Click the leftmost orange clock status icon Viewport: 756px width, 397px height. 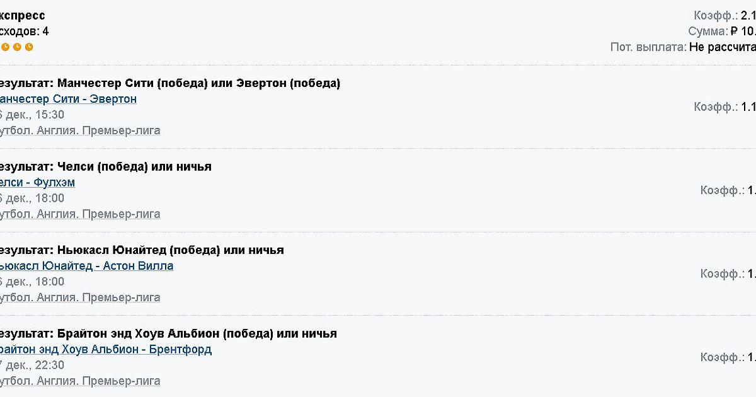tap(5, 47)
